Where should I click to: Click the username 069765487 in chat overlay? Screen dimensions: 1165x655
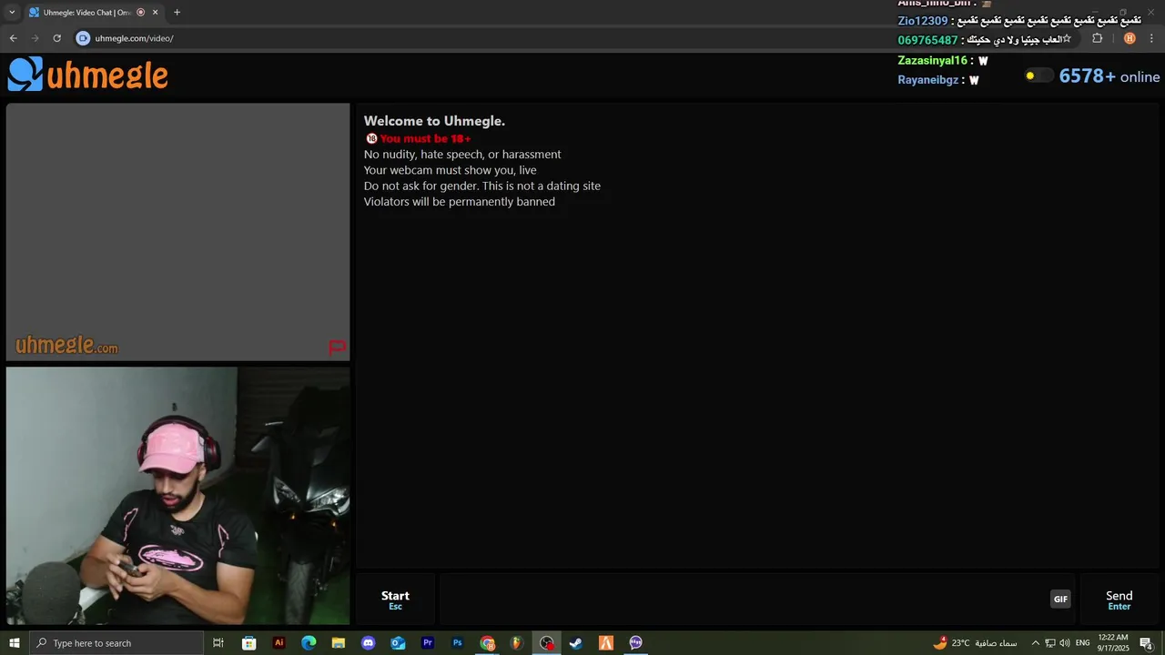[x=927, y=41]
